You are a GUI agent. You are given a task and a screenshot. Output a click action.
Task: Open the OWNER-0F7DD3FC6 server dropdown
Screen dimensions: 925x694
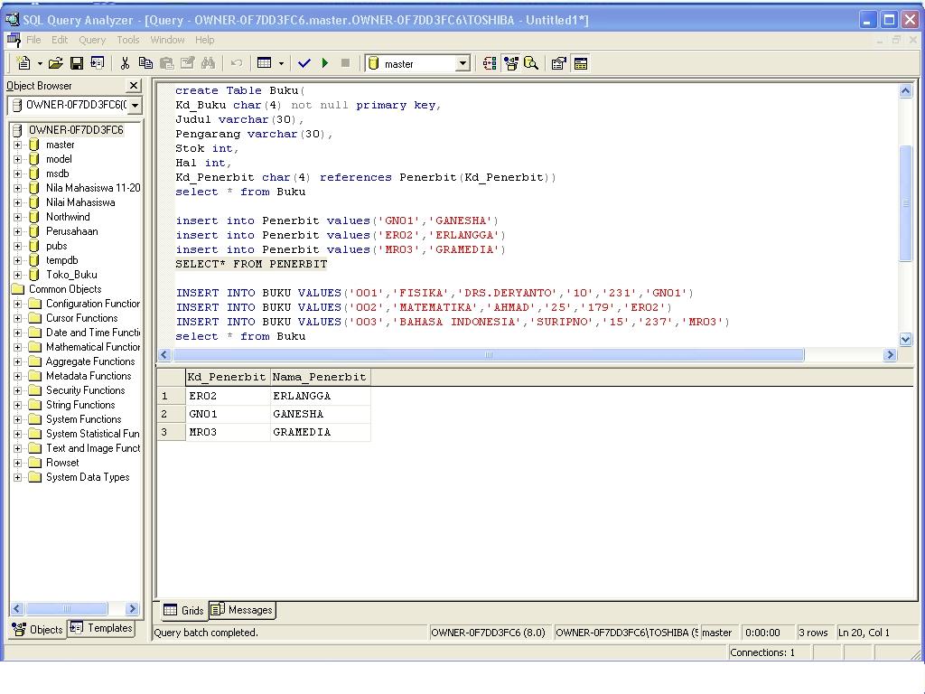click(x=135, y=105)
